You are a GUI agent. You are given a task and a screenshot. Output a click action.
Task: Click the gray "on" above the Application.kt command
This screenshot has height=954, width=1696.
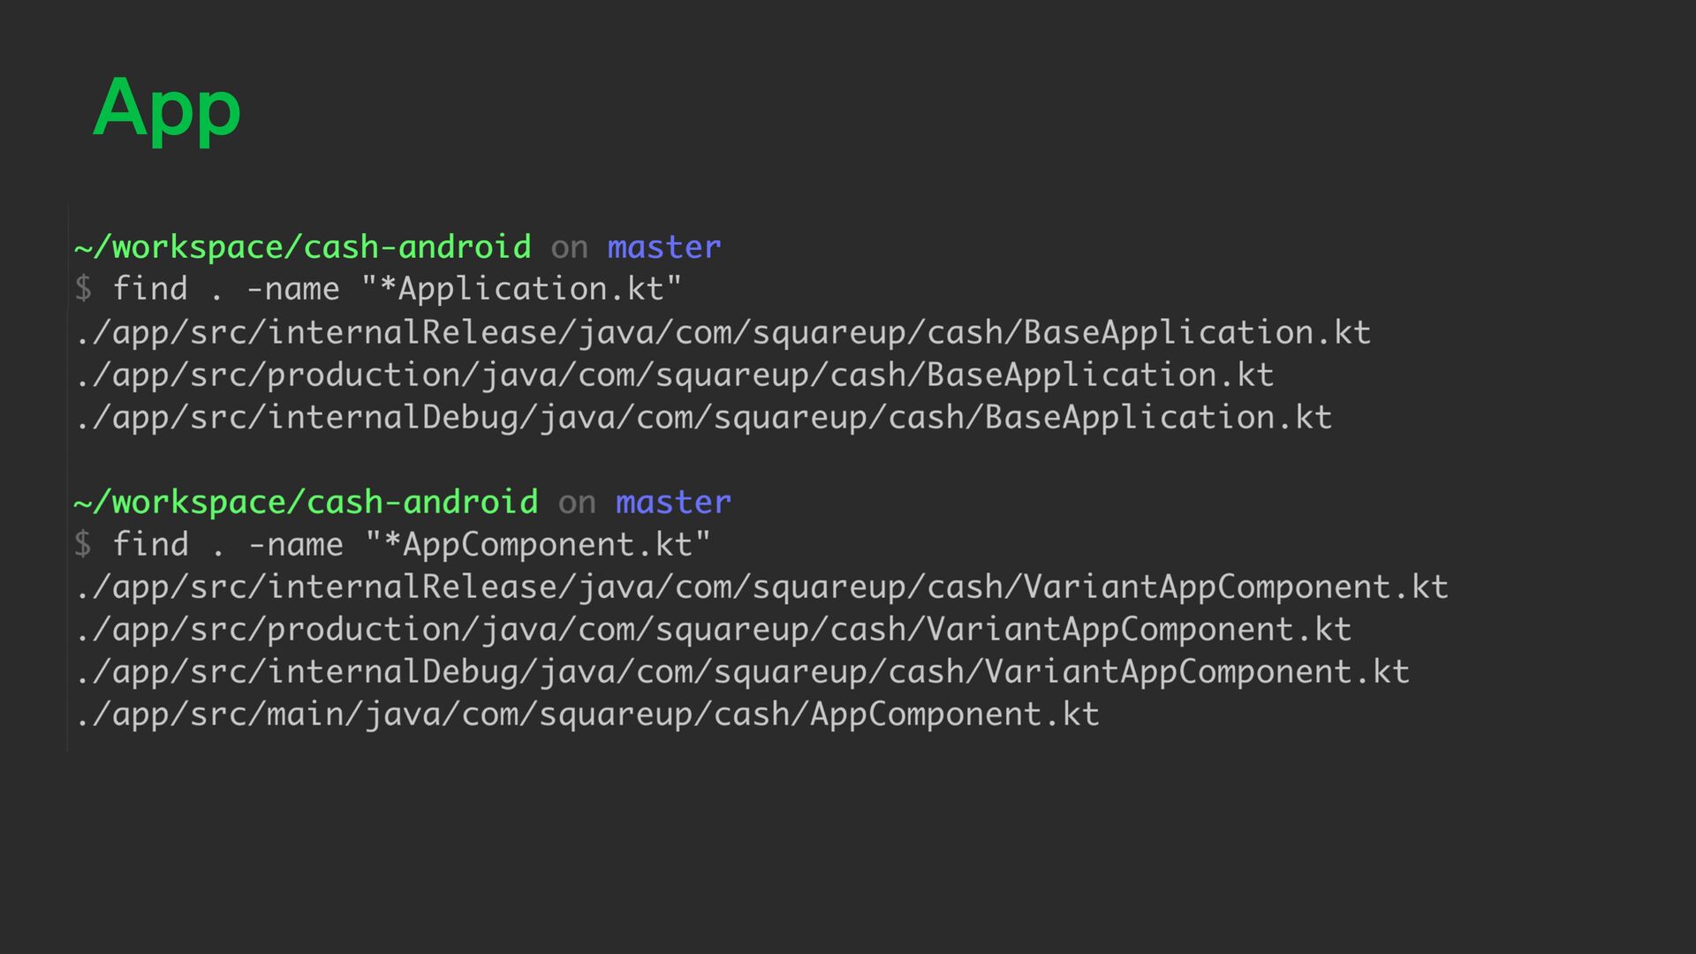(x=569, y=248)
